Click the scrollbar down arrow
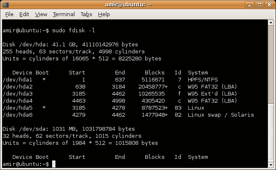Viewport: 276px width, 170px height. 271,165
